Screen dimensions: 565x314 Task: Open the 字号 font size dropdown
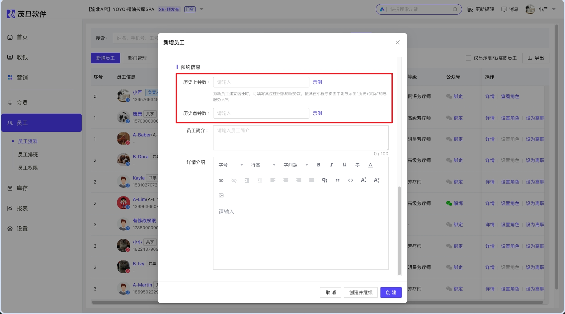[x=230, y=165]
